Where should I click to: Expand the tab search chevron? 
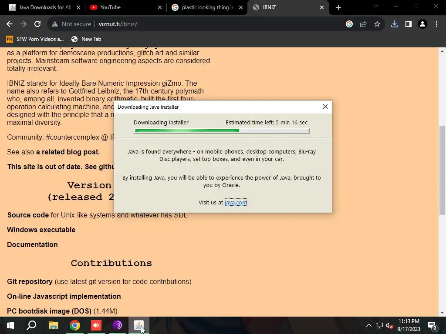(x=376, y=6)
